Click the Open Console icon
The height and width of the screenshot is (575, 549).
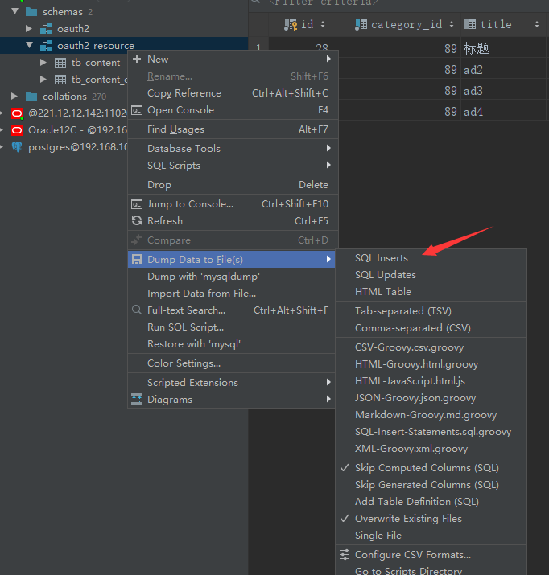click(137, 110)
